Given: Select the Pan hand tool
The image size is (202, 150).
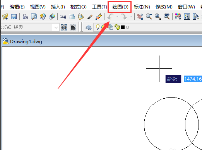Looking at the screenshot, I should [x=140, y=17].
